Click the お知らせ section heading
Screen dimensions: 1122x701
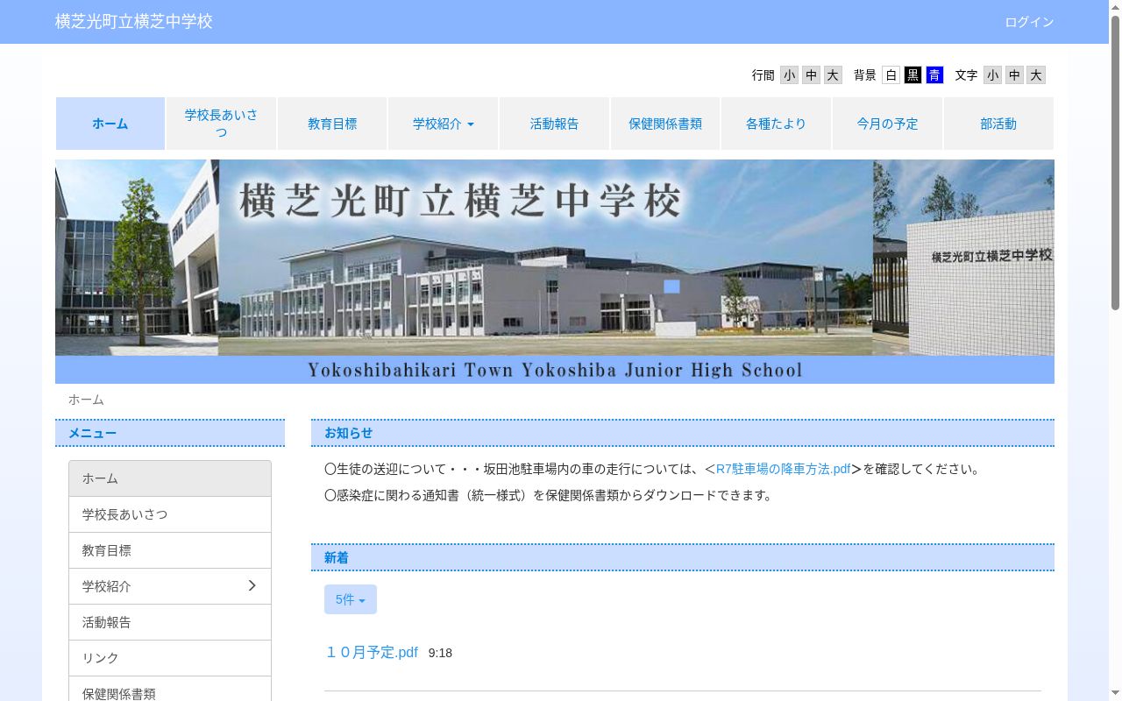click(x=683, y=433)
